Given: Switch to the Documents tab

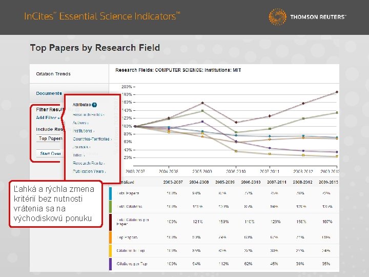Looking at the screenshot, I should (49, 93).
